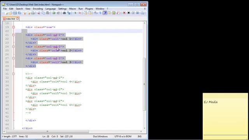
Task: Save the file with the floppy disk icon
Action: coord(15,13)
